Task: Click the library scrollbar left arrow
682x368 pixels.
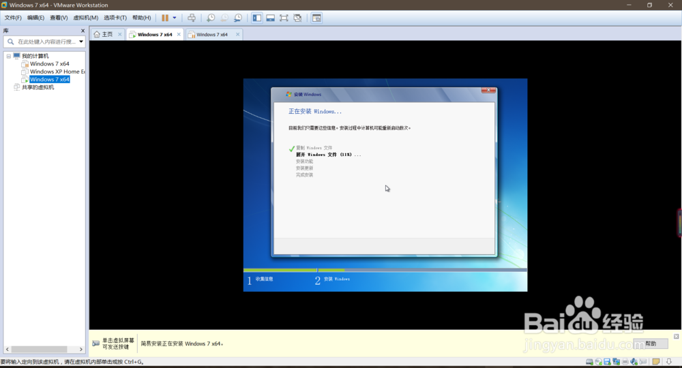Action: [x=7, y=350]
